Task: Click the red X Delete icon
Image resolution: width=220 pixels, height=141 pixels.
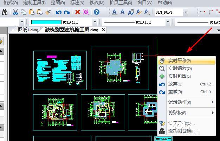Action: click(77, 12)
